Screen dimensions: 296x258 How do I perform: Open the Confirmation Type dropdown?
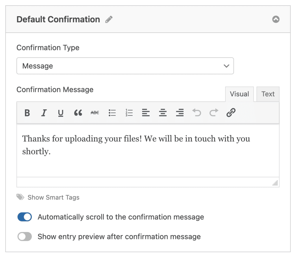(x=125, y=66)
